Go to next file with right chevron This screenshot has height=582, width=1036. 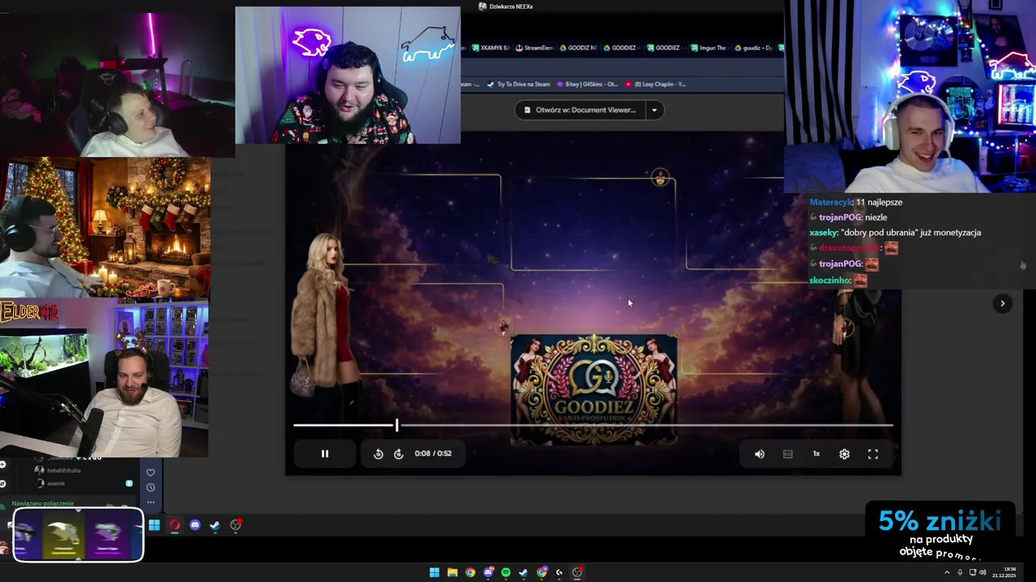tap(1002, 303)
